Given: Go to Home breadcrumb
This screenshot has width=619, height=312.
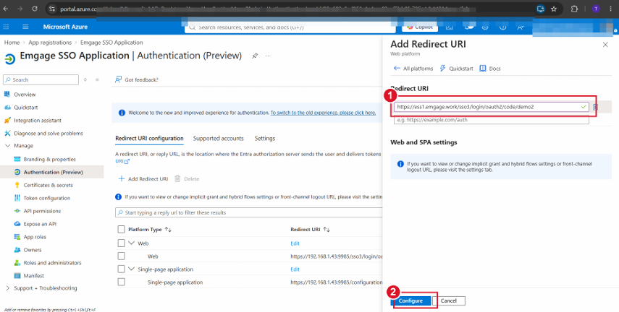Looking at the screenshot, I should pyautogui.click(x=12, y=43).
